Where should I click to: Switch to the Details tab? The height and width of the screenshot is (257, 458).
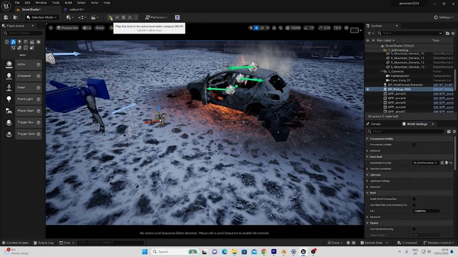[375, 124]
